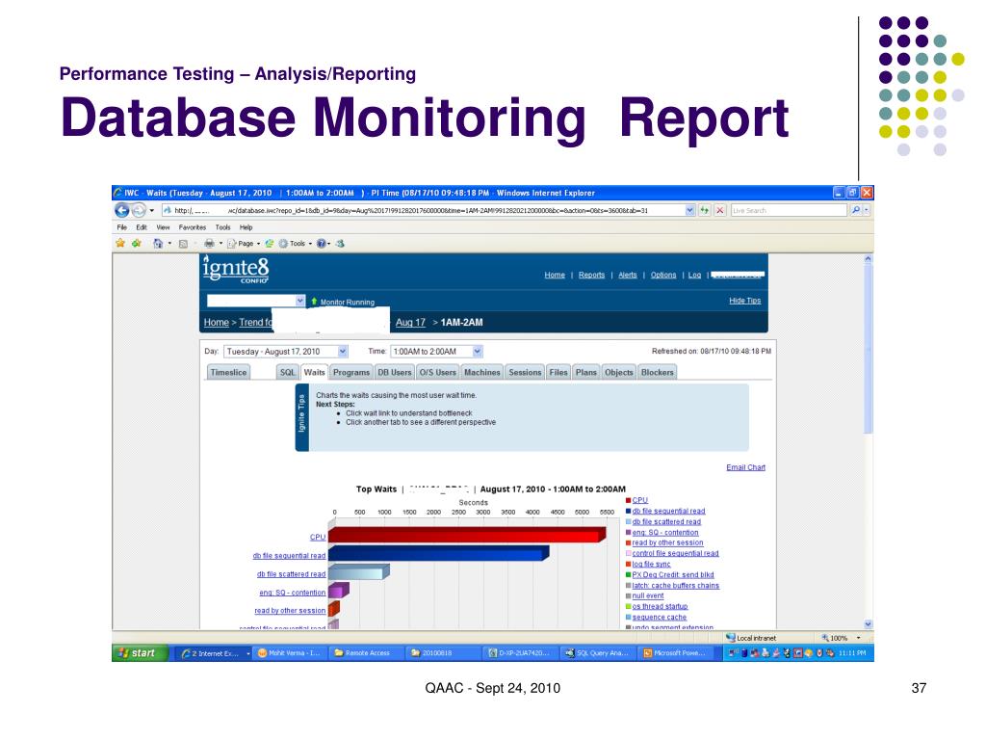Click the Local intranet zone indicator

751,638
